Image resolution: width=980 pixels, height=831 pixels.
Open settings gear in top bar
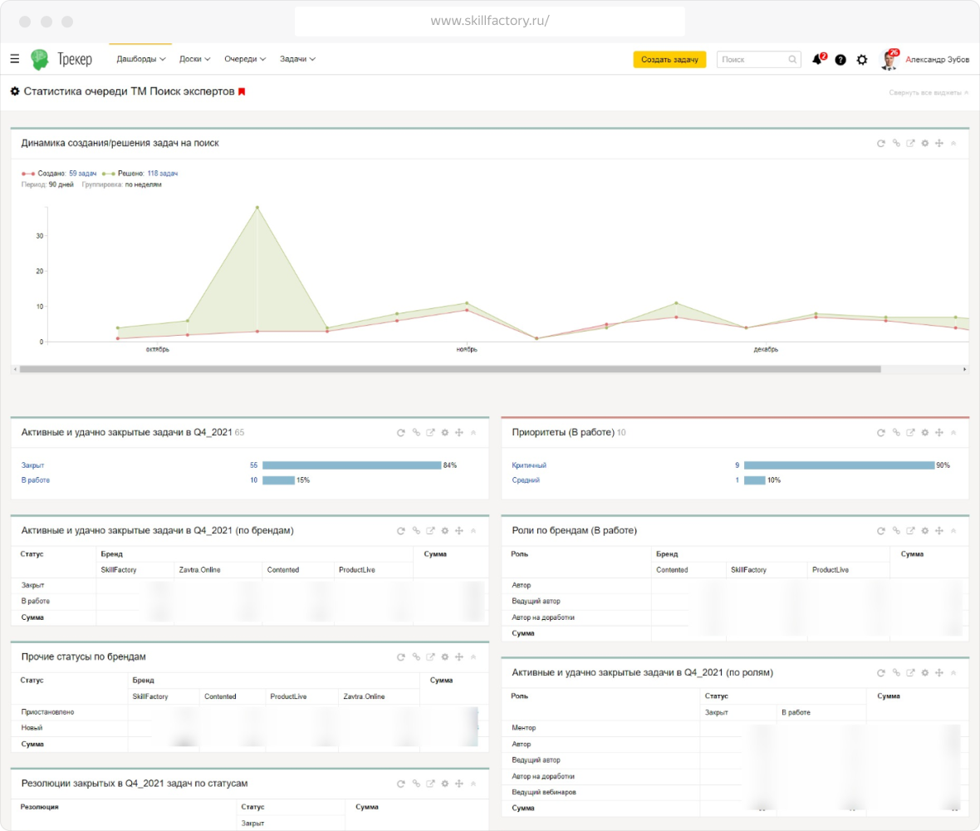(x=862, y=60)
